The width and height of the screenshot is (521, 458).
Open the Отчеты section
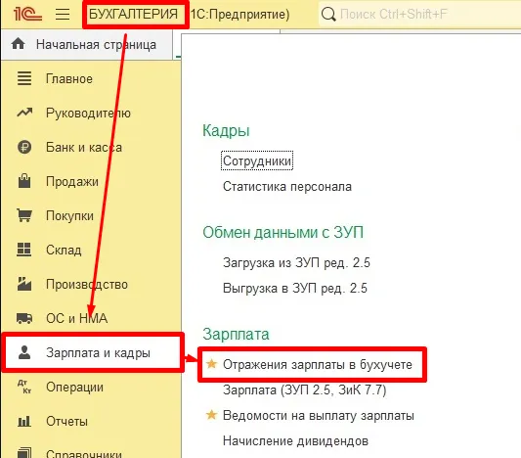coord(66,421)
